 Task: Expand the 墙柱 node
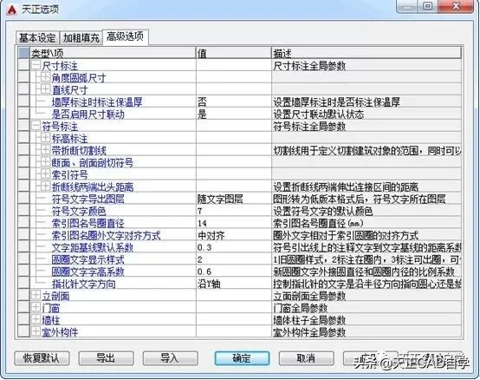tap(36, 319)
